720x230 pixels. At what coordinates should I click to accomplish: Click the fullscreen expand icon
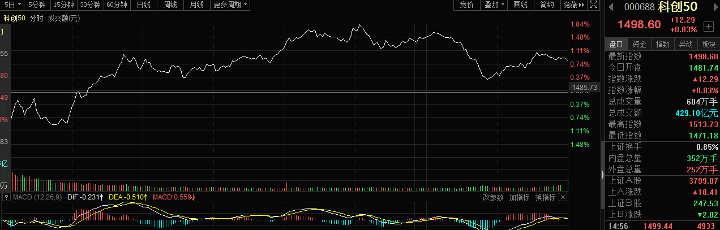click(593, 5)
